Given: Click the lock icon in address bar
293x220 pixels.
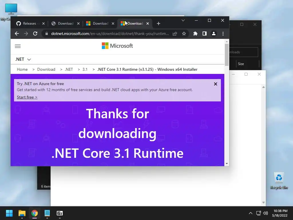Looking at the screenshot, I should [47, 34].
